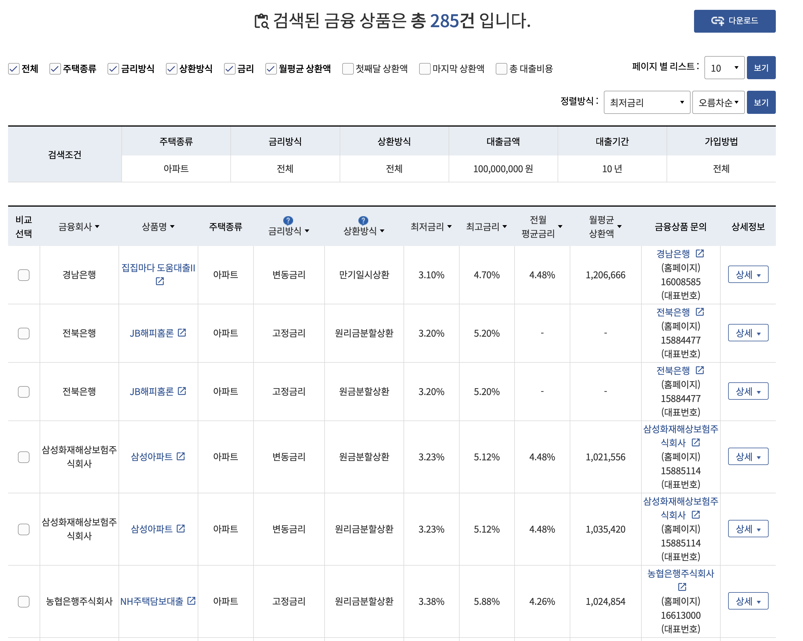Click 보기 button next to sort order
The image size is (803, 641).
point(761,102)
